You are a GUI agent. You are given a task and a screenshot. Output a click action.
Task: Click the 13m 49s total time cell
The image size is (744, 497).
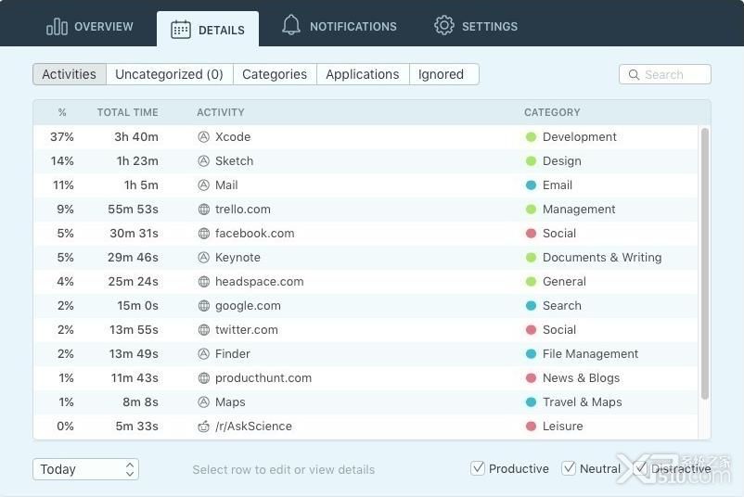click(x=134, y=354)
